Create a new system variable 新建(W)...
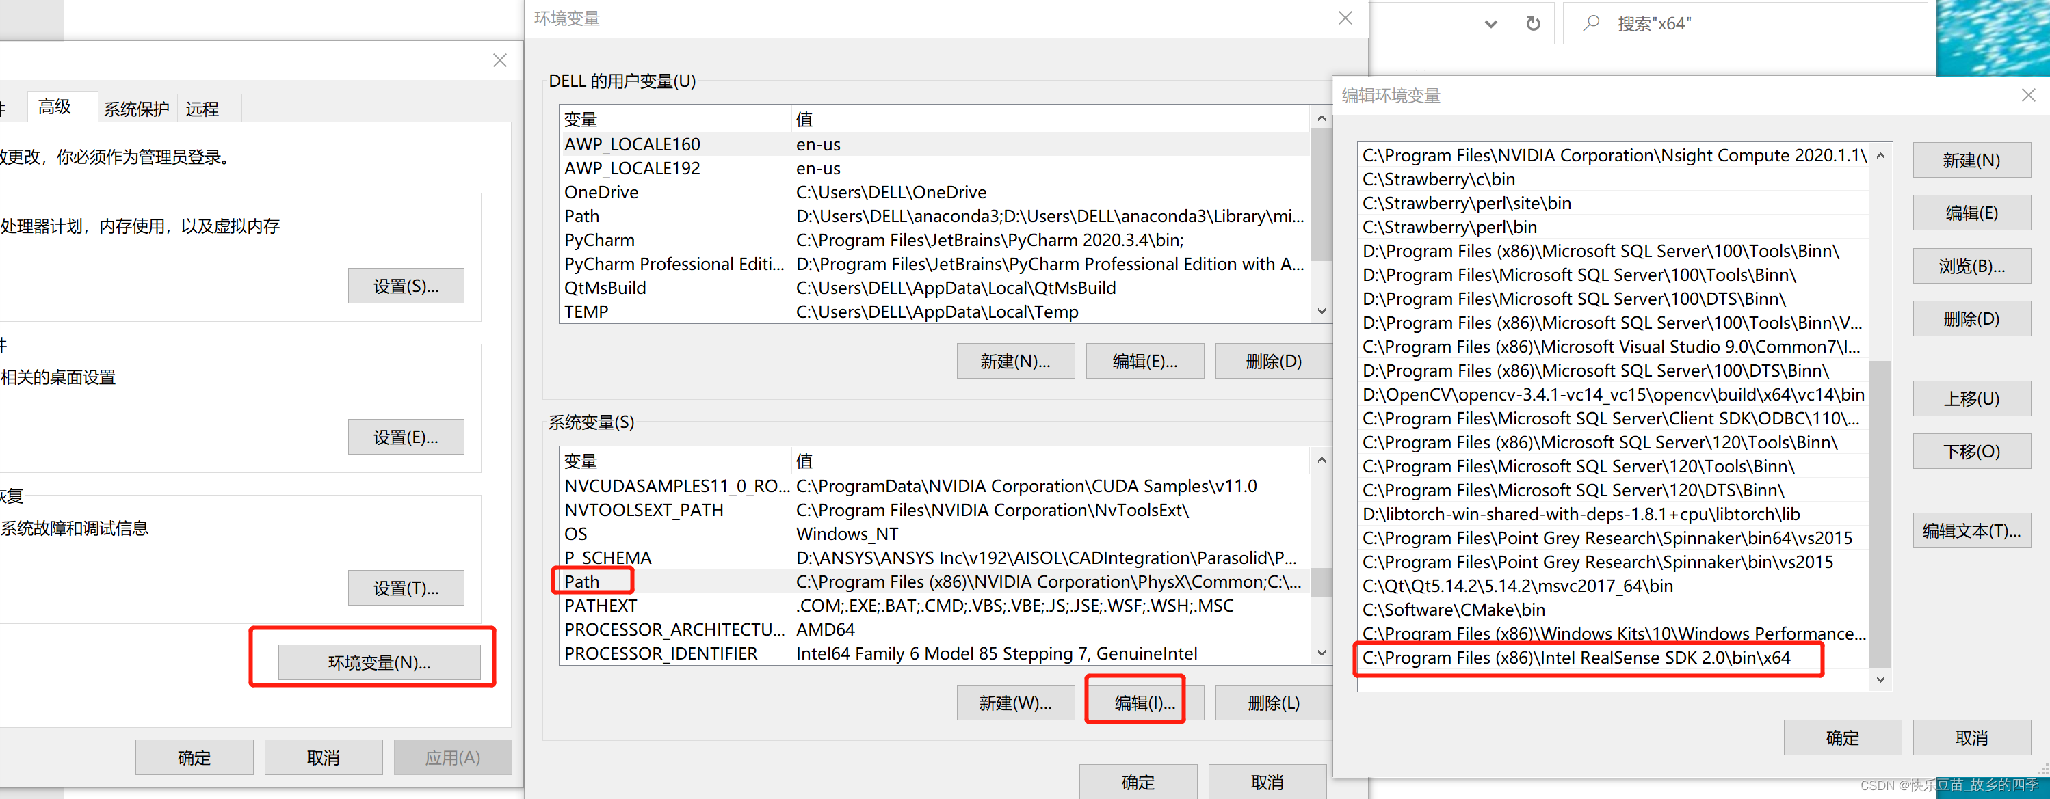Image resolution: width=2050 pixels, height=799 pixels. (1016, 703)
